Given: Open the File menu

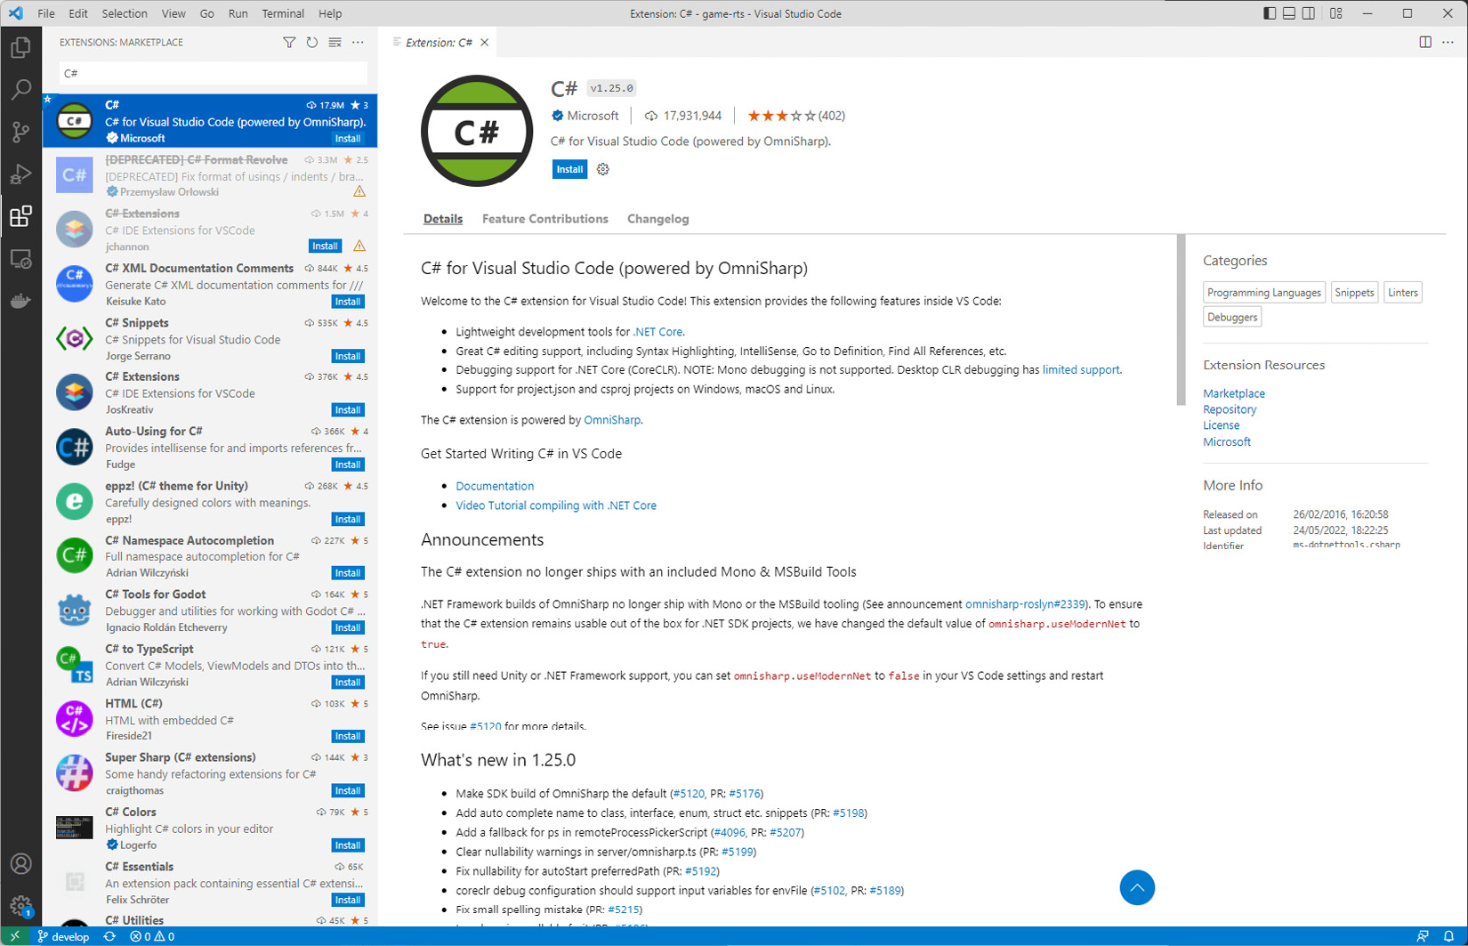Looking at the screenshot, I should (46, 13).
